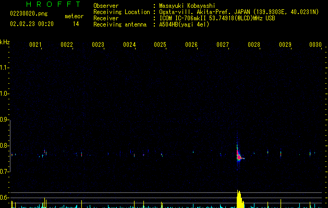Click the 1.1 kHz axis label
The image size is (328, 208).
tap(4, 68)
